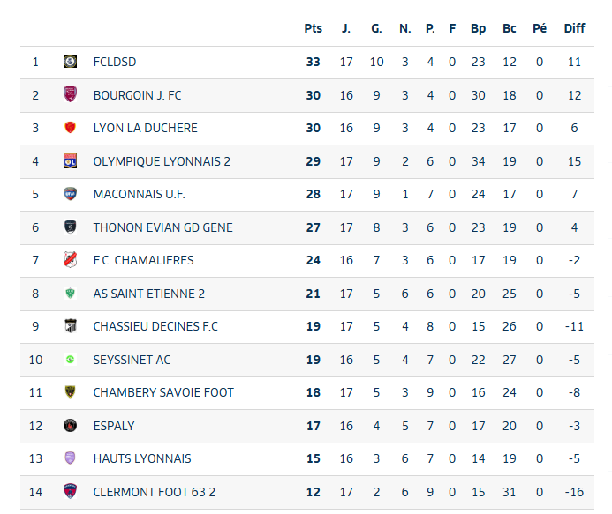612x514 pixels.
Task: Select the Pts column header
Action: [314, 28]
